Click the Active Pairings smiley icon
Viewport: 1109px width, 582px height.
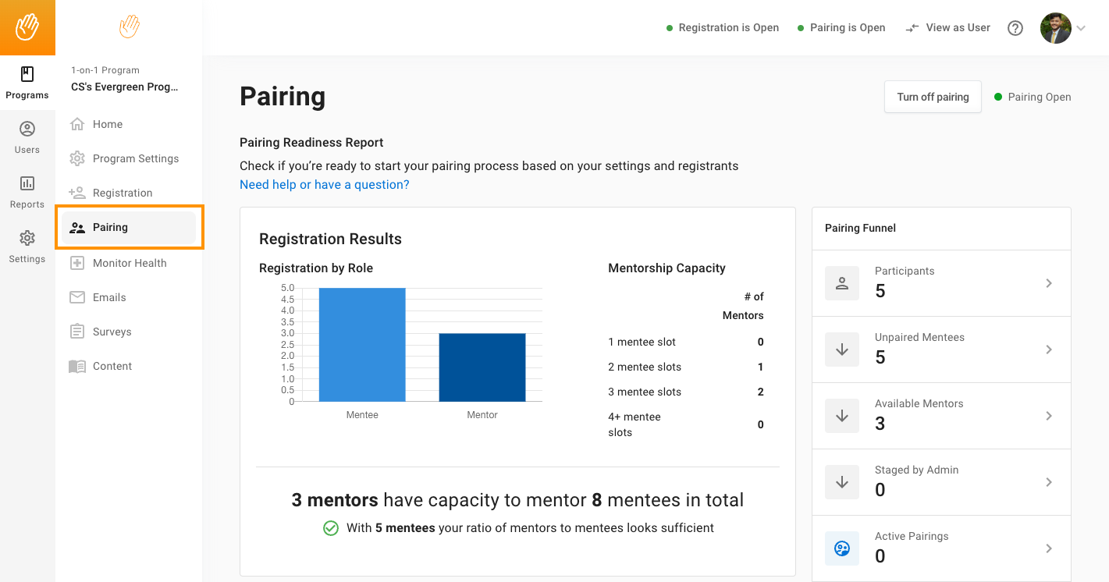(842, 548)
